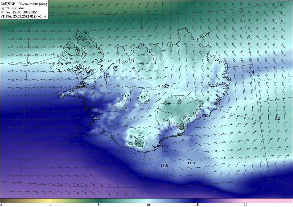Click the 5 label on the color scale
Image resolution: width=293 pixels, height=207 pixels.
(98, 205)
